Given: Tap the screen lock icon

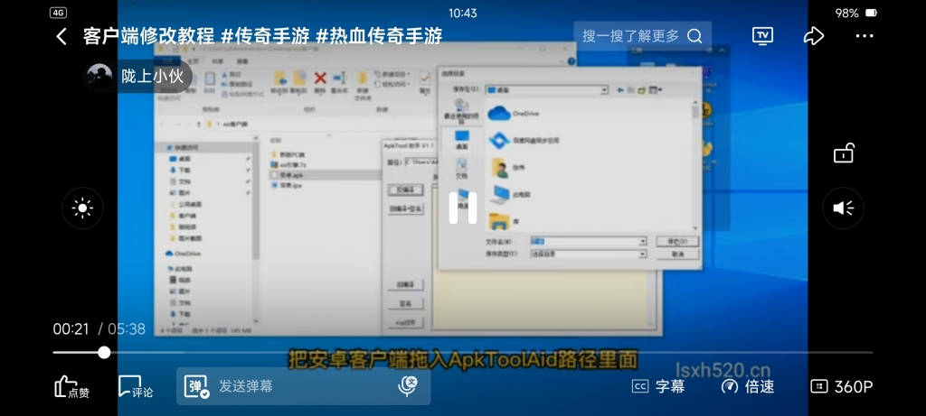Looking at the screenshot, I should coord(844,153).
